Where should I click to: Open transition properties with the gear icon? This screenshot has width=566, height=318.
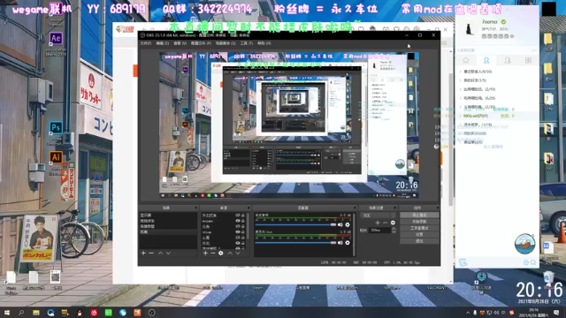coord(393,223)
